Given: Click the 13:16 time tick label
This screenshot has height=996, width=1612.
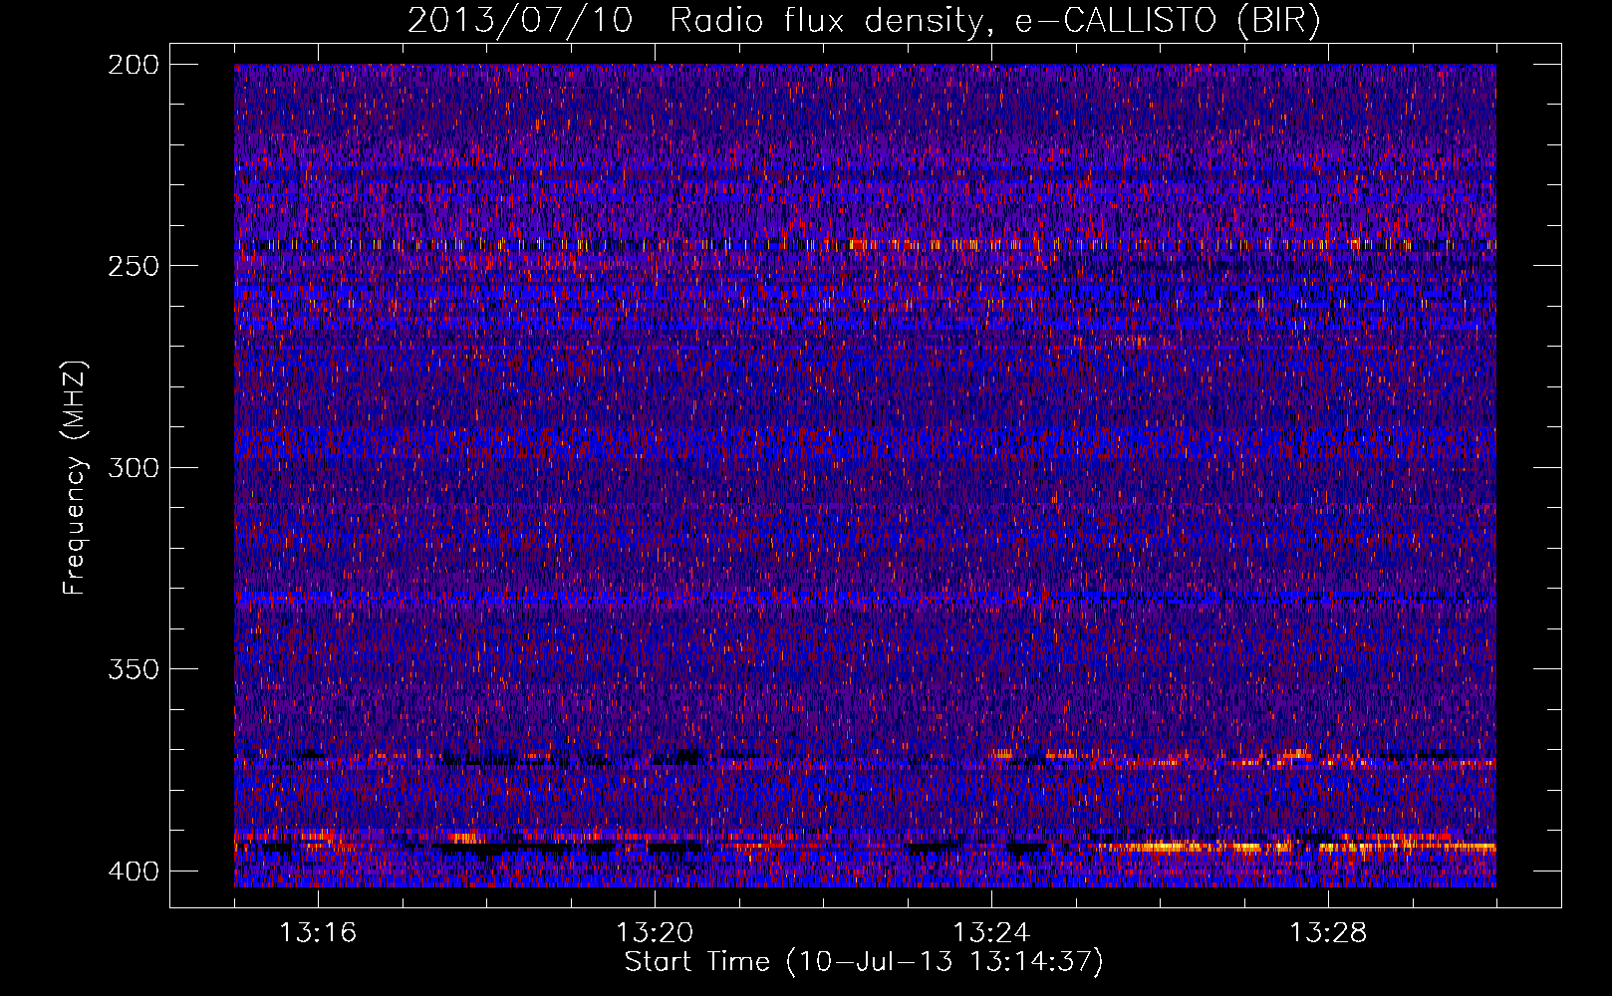Looking at the screenshot, I should pos(318,933).
